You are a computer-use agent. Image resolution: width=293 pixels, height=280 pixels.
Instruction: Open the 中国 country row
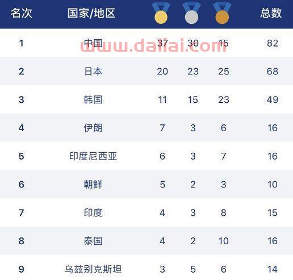[146, 43]
